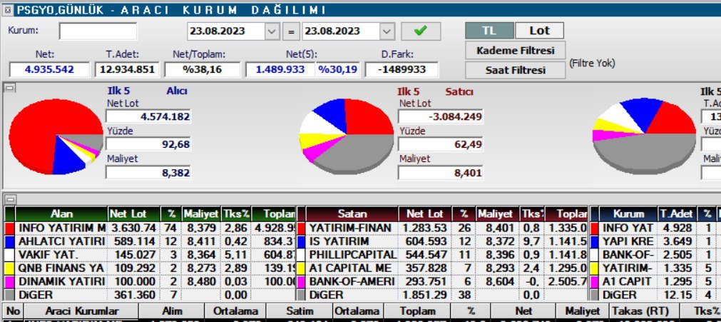Viewport: 721px width, 322px height.
Task: Select the YATIRIM-FINAN seller row
Action: pos(442,228)
